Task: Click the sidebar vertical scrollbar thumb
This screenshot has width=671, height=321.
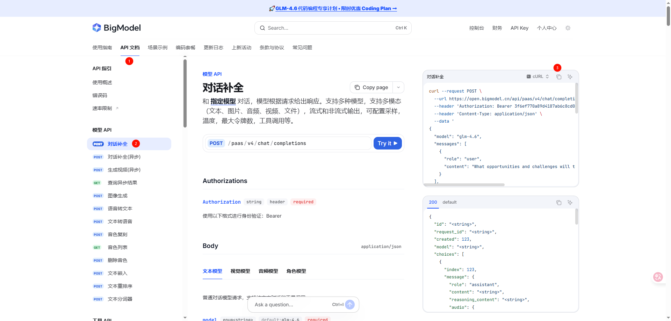Action: point(185,94)
